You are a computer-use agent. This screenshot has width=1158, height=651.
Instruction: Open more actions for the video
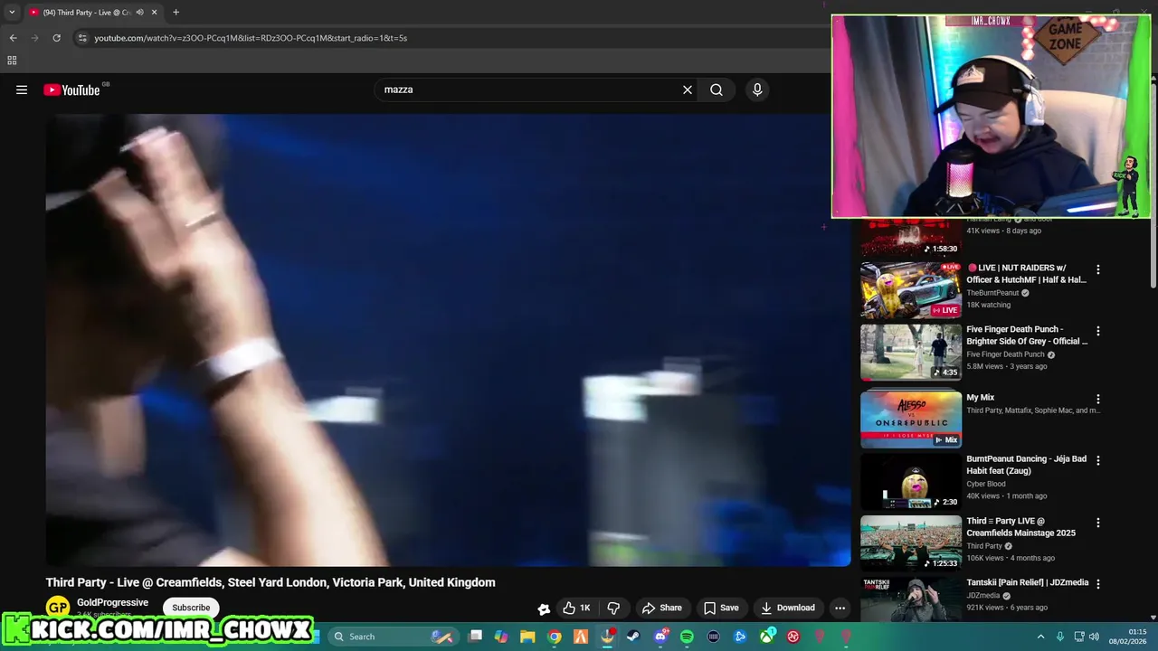[x=840, y=608]
